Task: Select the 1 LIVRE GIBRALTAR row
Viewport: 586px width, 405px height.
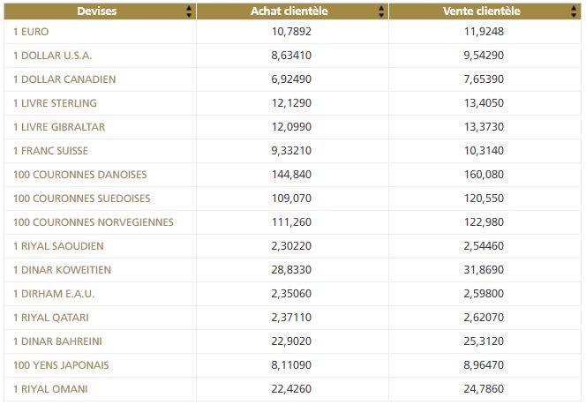Action: coord(59,127)
